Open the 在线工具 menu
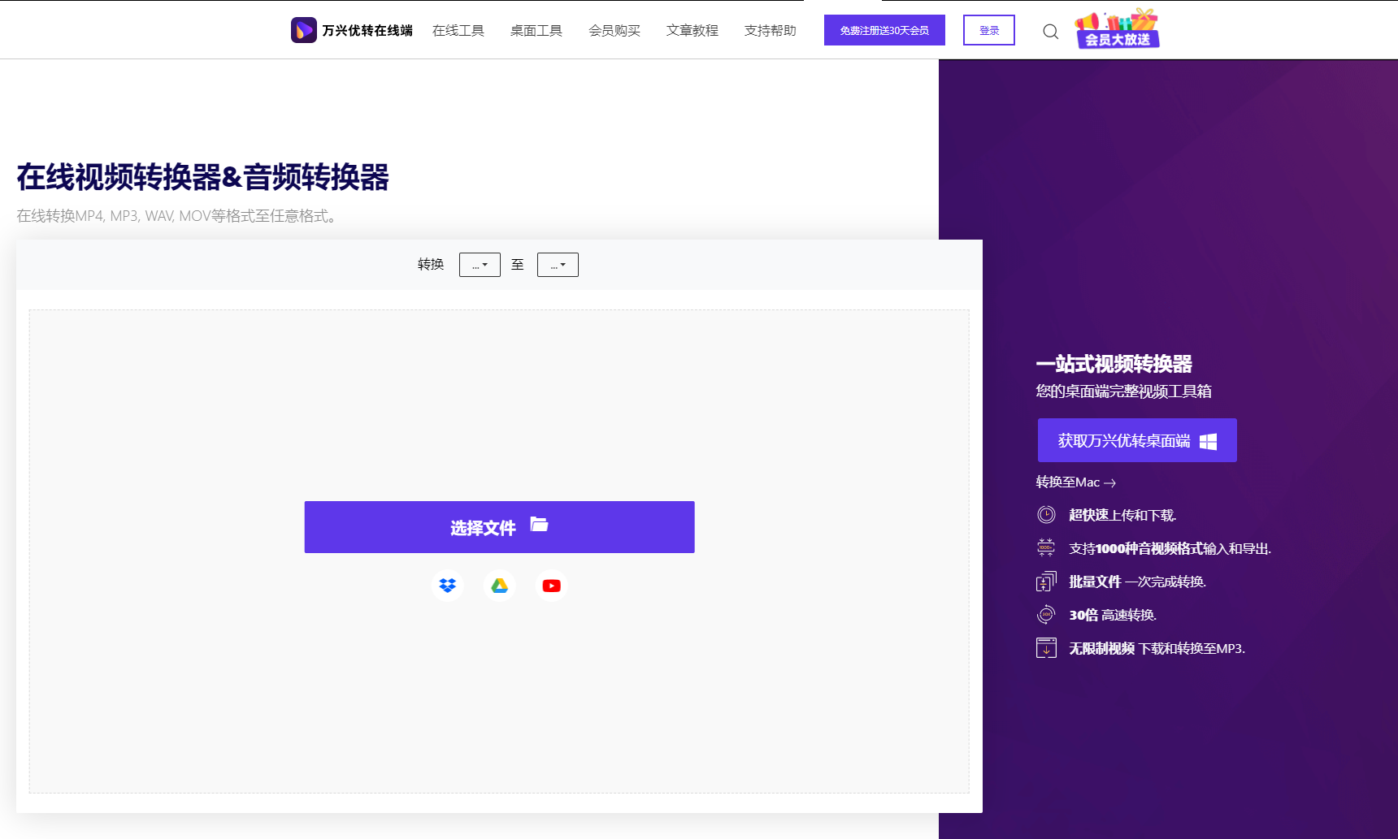Image resolution: width=1398 pixels, height=839 pixels. 458,30
